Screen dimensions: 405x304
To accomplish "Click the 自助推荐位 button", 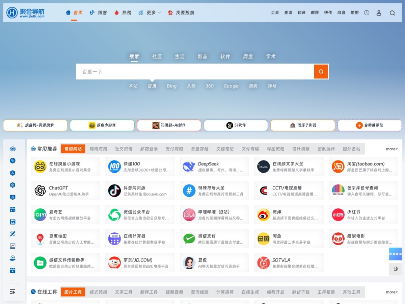I will coord(370,125).
